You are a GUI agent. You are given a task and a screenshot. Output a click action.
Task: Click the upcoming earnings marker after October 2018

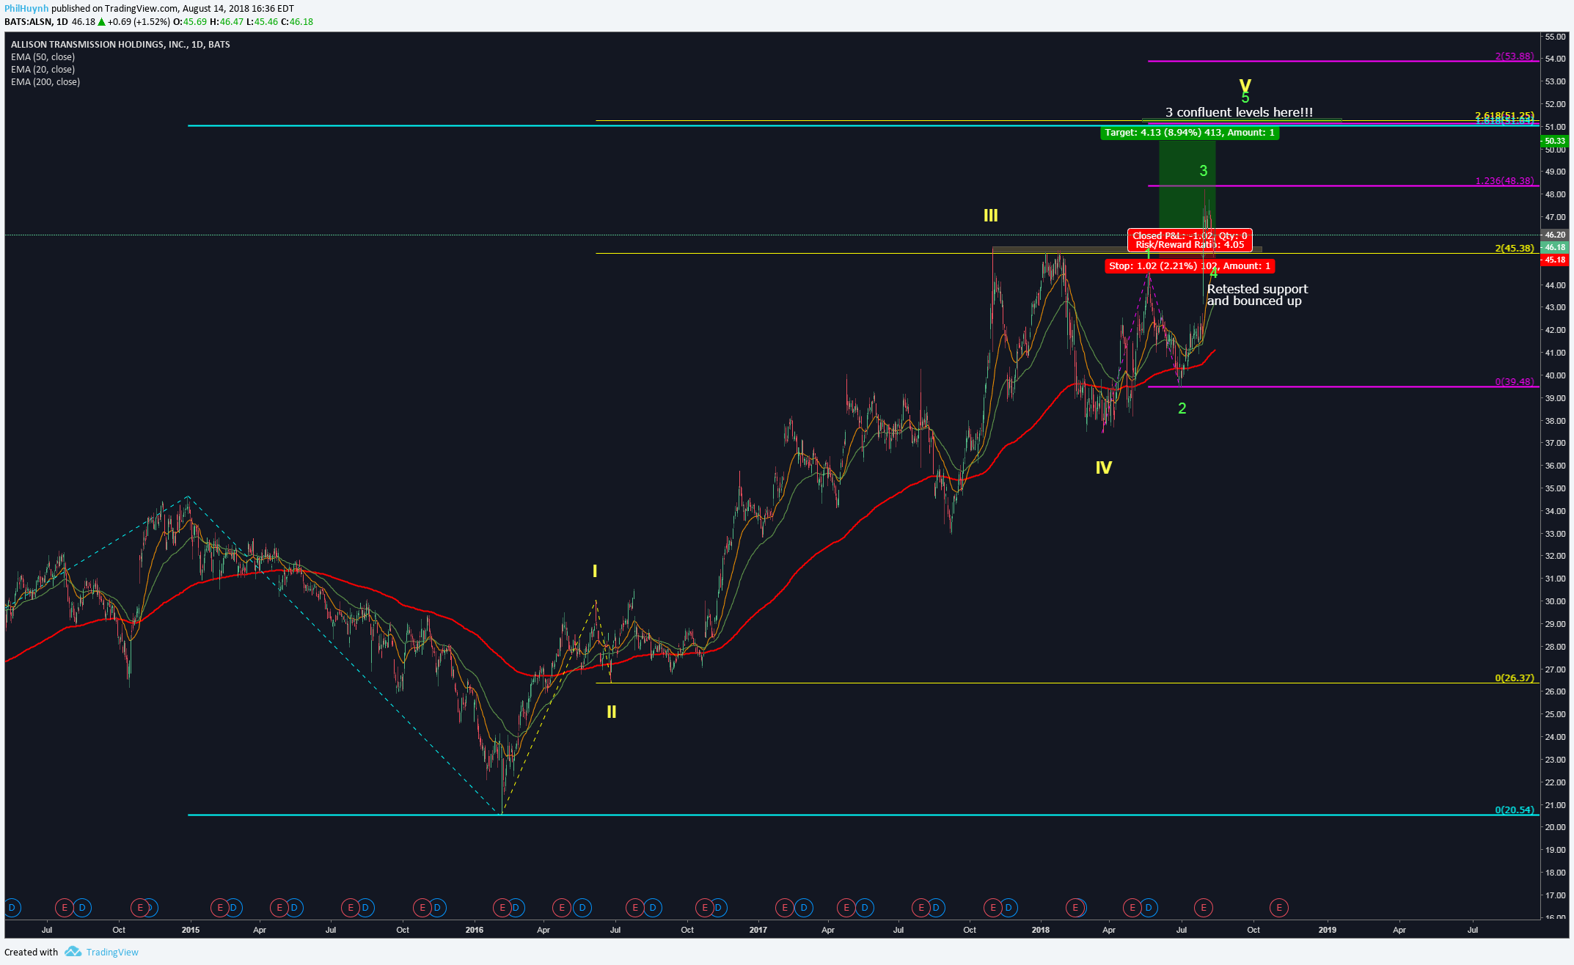[x=1279, y=908]
